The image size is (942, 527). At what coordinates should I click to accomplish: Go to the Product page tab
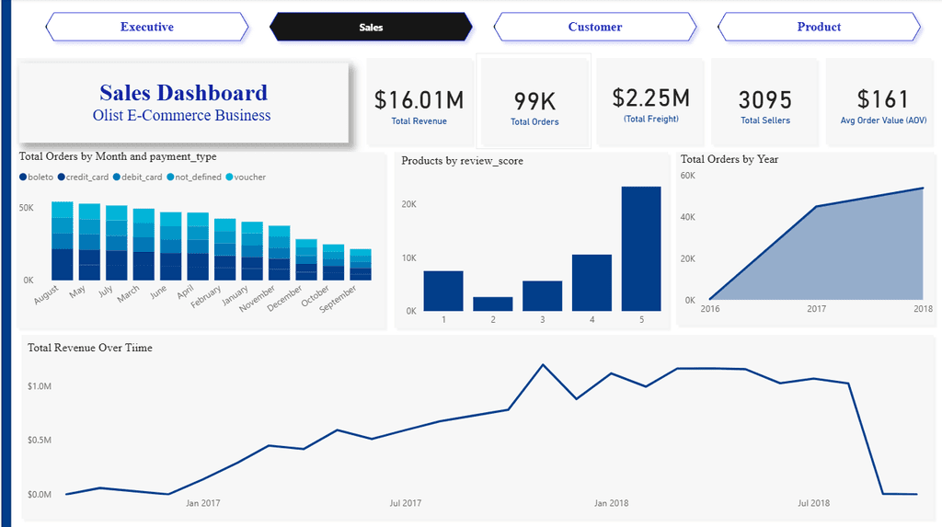(819, 27)
